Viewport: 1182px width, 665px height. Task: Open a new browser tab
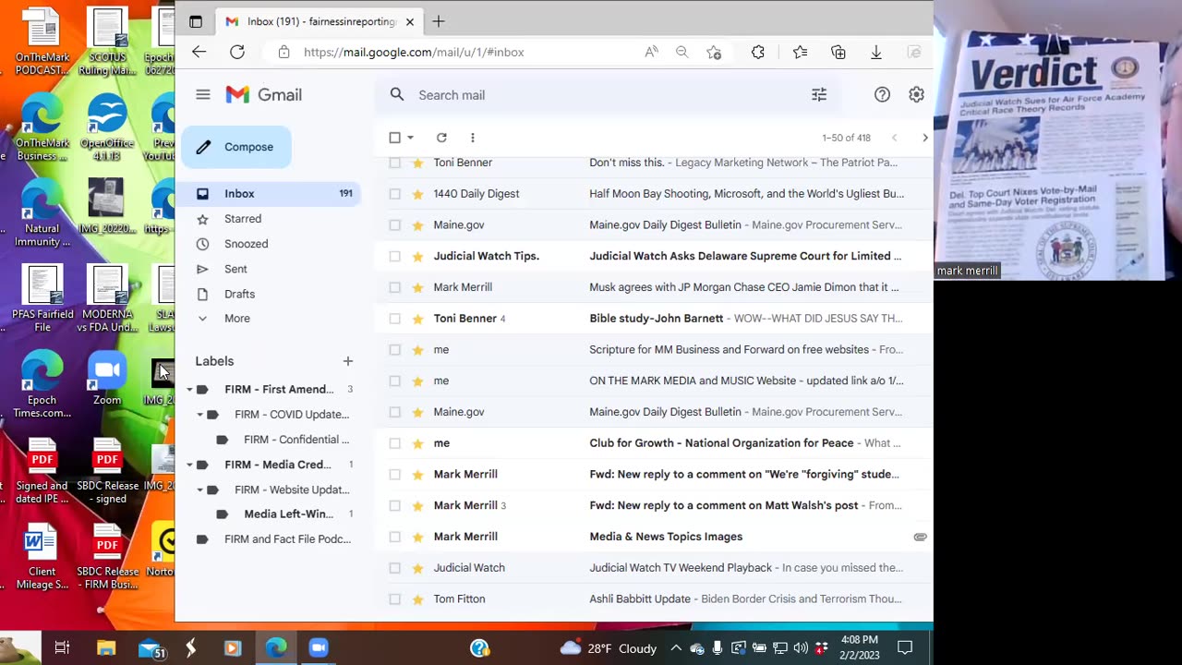pyautogui.click(x=439, y=21)
